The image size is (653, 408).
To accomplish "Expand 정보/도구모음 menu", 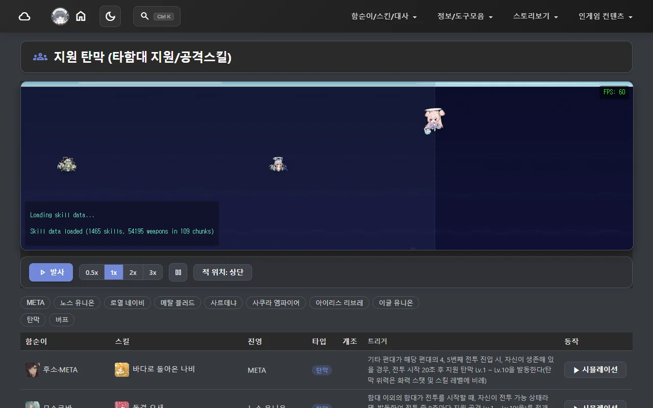I will point(465,16).
